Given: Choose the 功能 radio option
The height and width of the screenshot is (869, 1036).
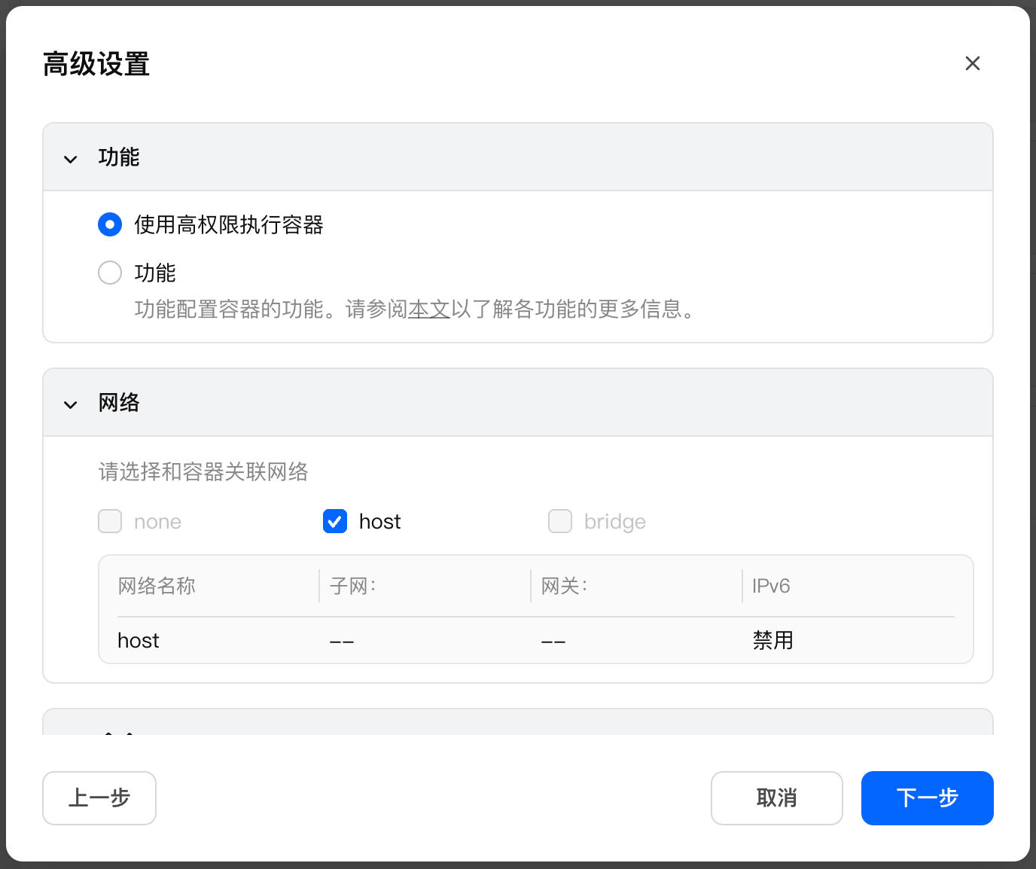Looking at the screenshot, I should (110, 273).
